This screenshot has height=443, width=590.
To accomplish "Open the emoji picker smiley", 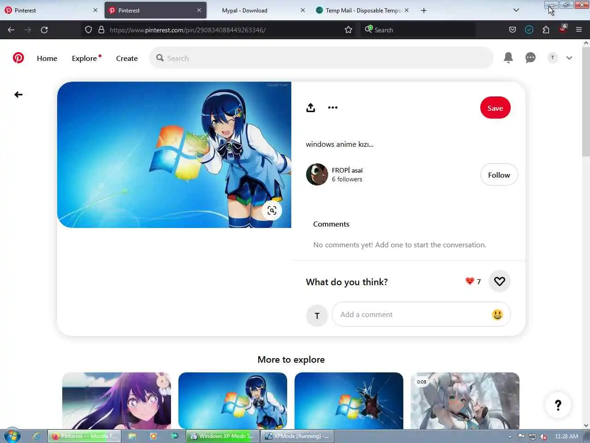I will point(497,315).
